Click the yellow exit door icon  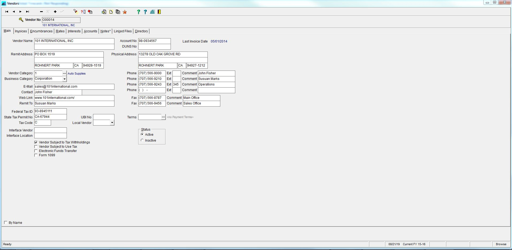[x=159, y=12]
